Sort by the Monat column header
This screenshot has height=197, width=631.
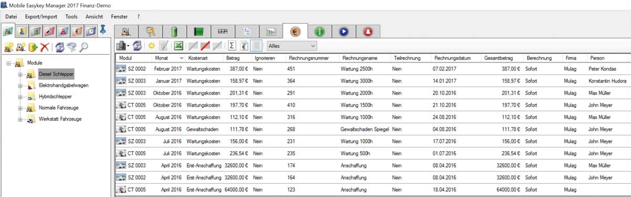pyautogui.click(x=168, y=58)
